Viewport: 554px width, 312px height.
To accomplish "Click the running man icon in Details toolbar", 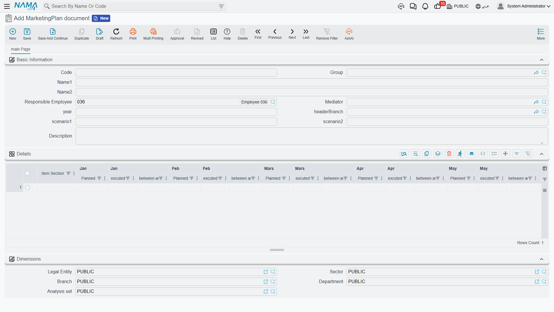I will coord(460,154).
